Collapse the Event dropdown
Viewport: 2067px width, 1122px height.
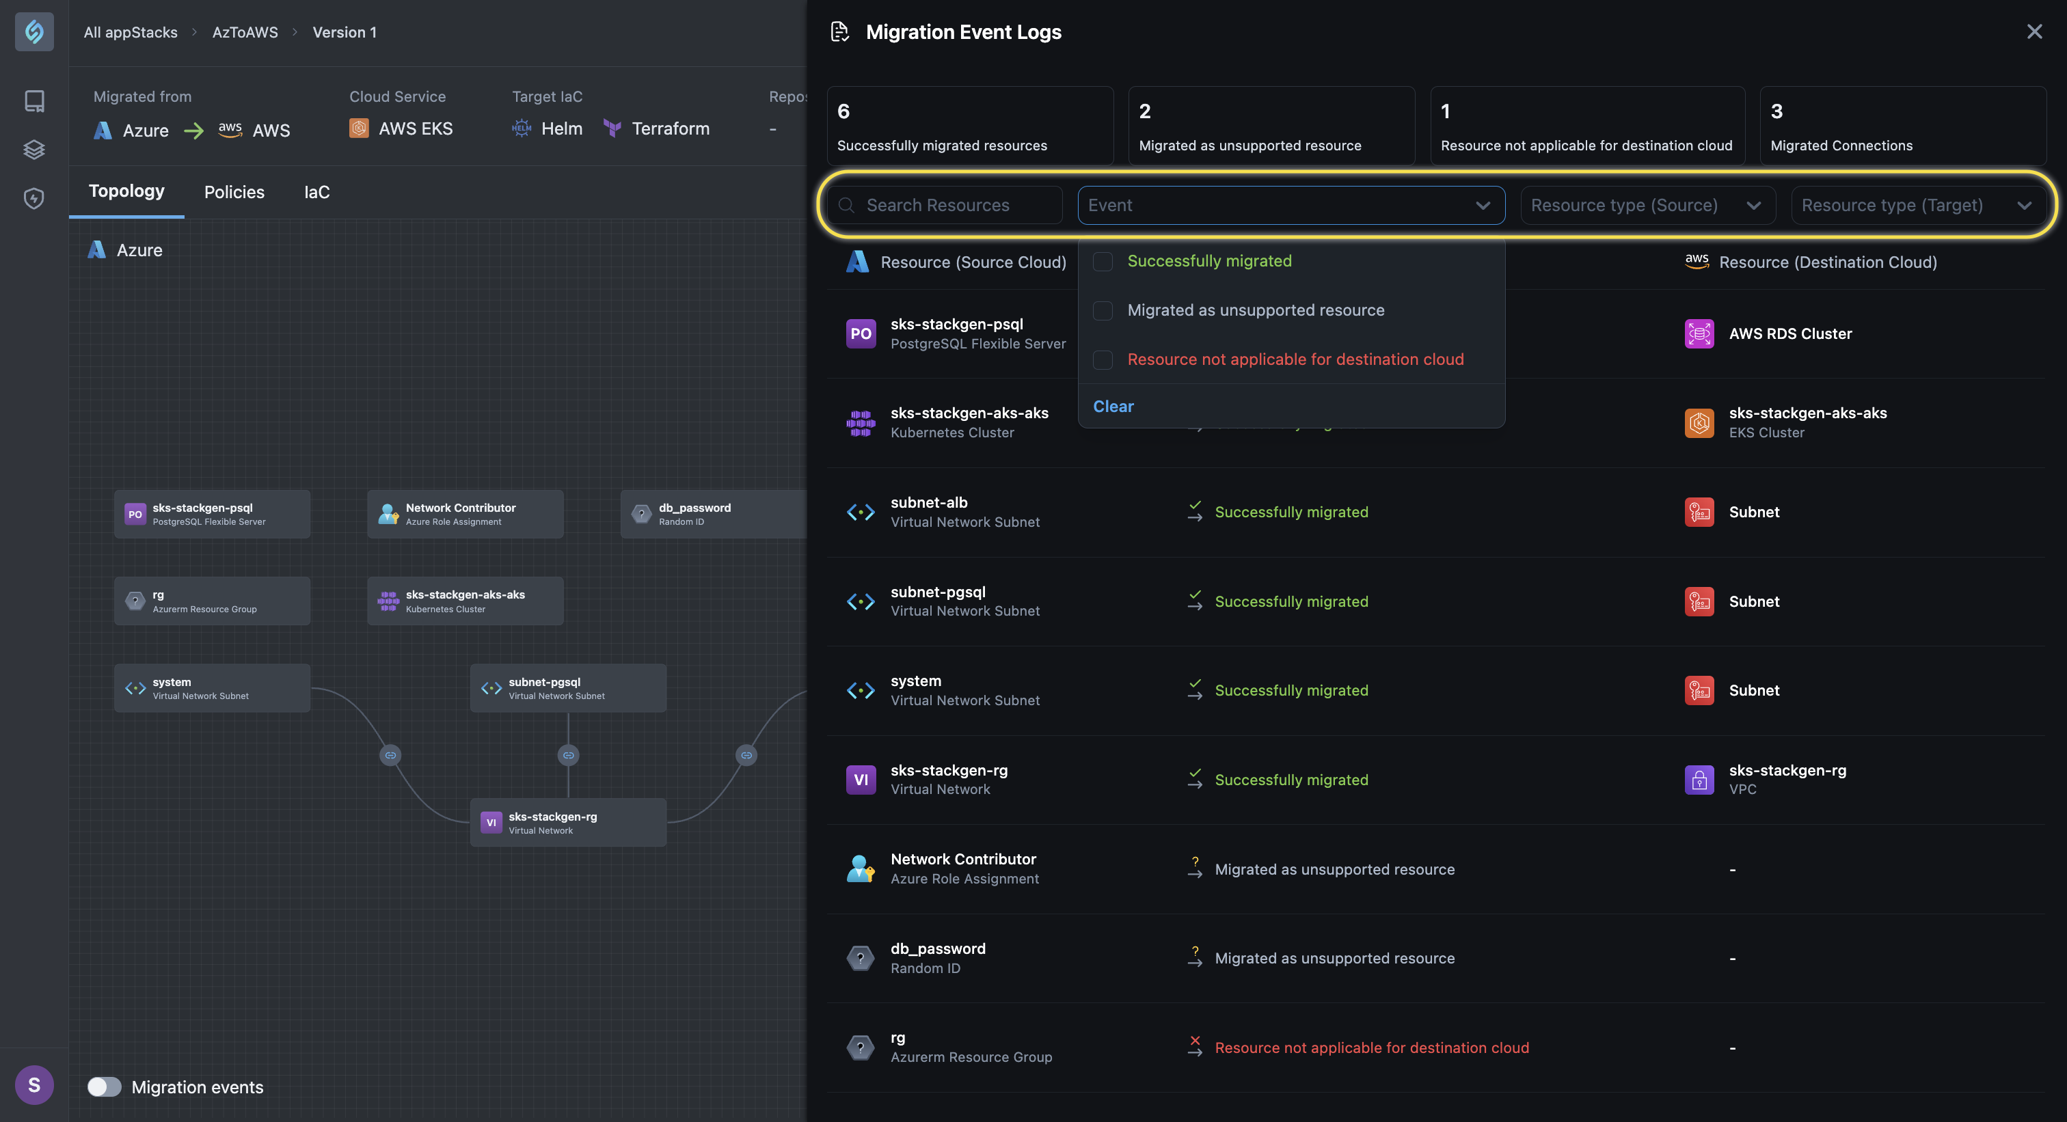click(x=1482, y=205)
